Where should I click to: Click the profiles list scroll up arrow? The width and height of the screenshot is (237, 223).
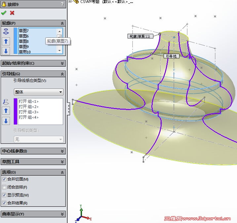[x=59, y=31]
